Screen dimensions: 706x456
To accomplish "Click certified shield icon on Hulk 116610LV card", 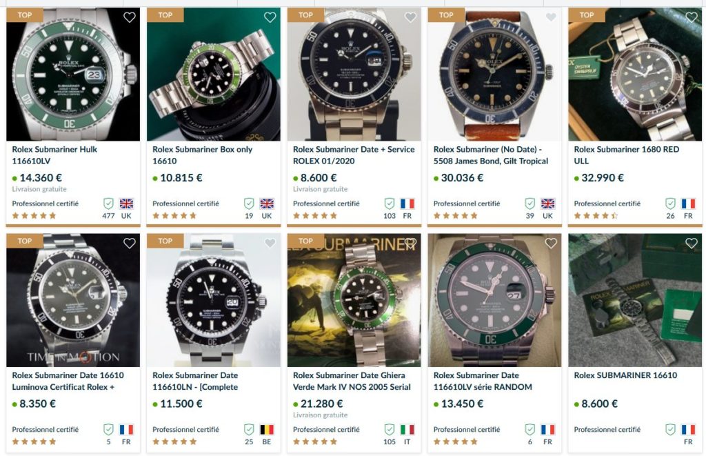I will 108,204.
